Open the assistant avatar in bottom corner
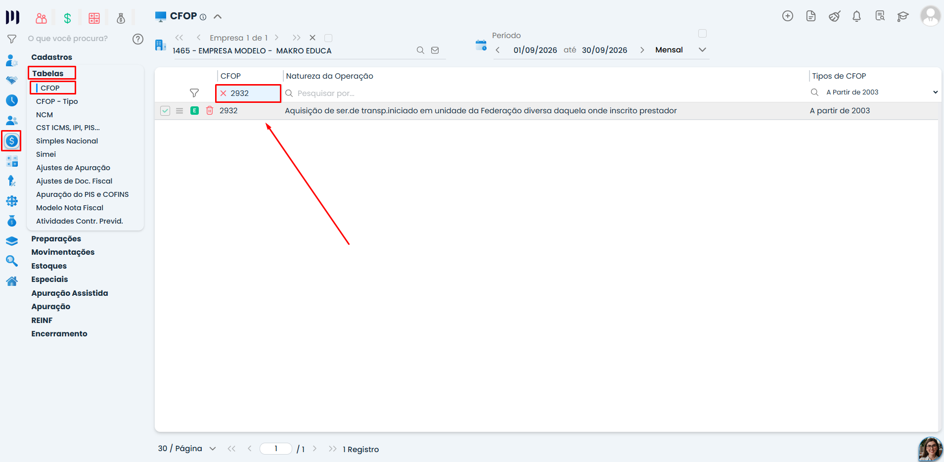 930,449
